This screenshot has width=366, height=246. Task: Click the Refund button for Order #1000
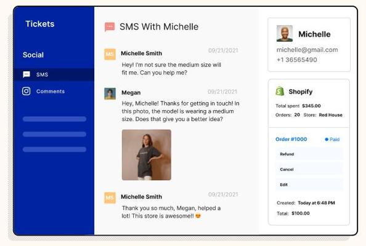click(309, 154)
